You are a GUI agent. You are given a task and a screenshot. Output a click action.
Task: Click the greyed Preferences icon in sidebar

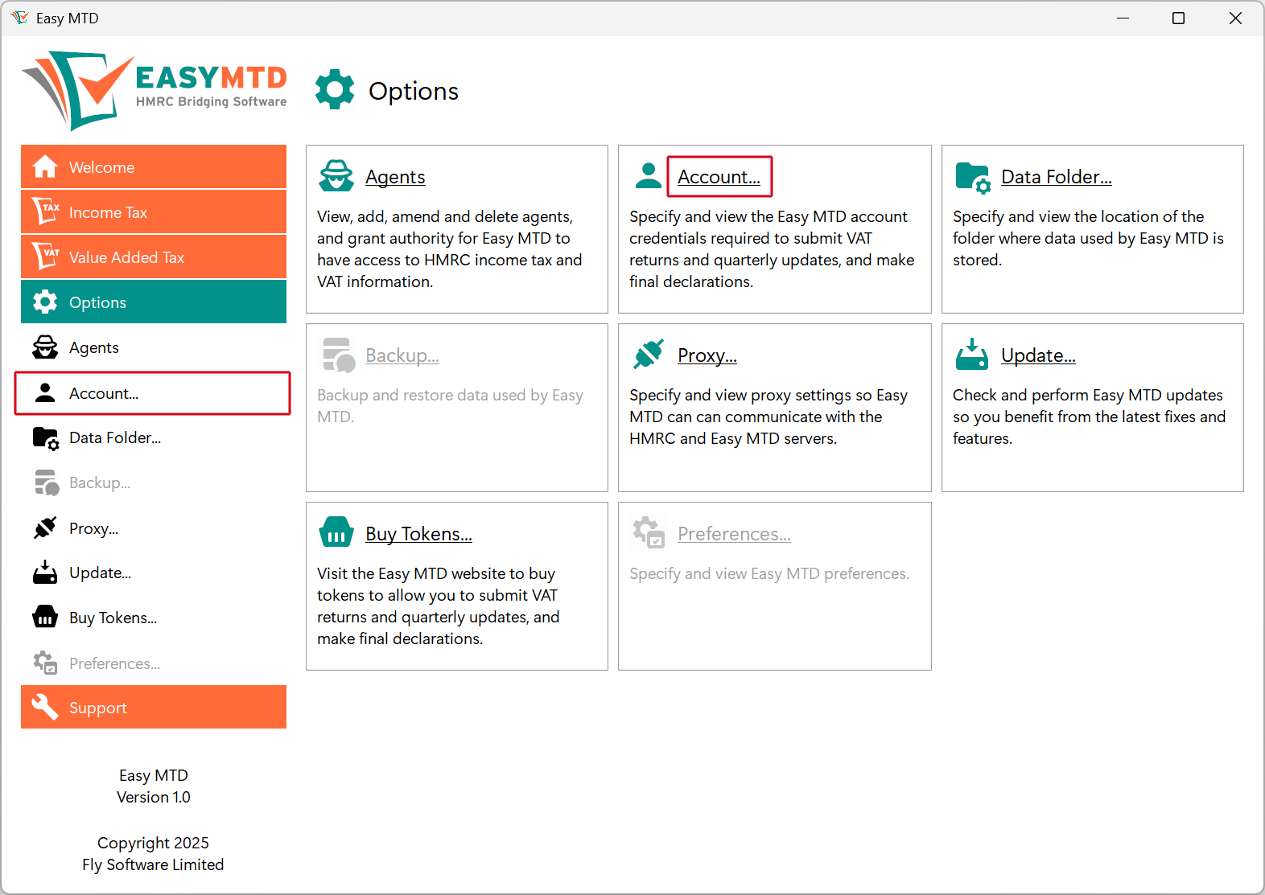click(46, 663)
